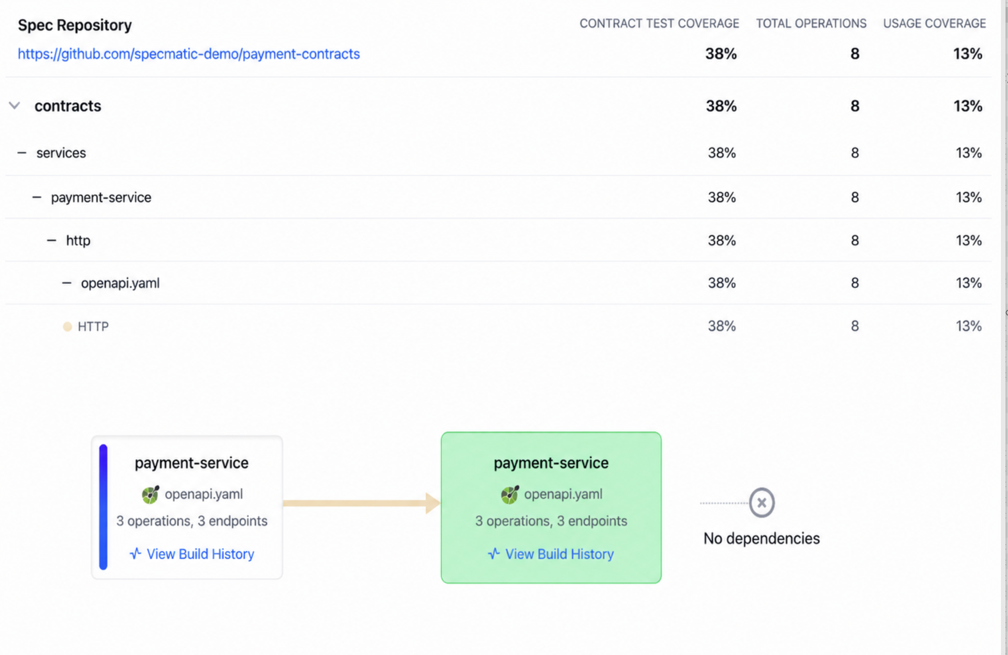Open View Build History in white payment-service card
1008x655 pixels.
pyautogui.click(x=200, y=554)
